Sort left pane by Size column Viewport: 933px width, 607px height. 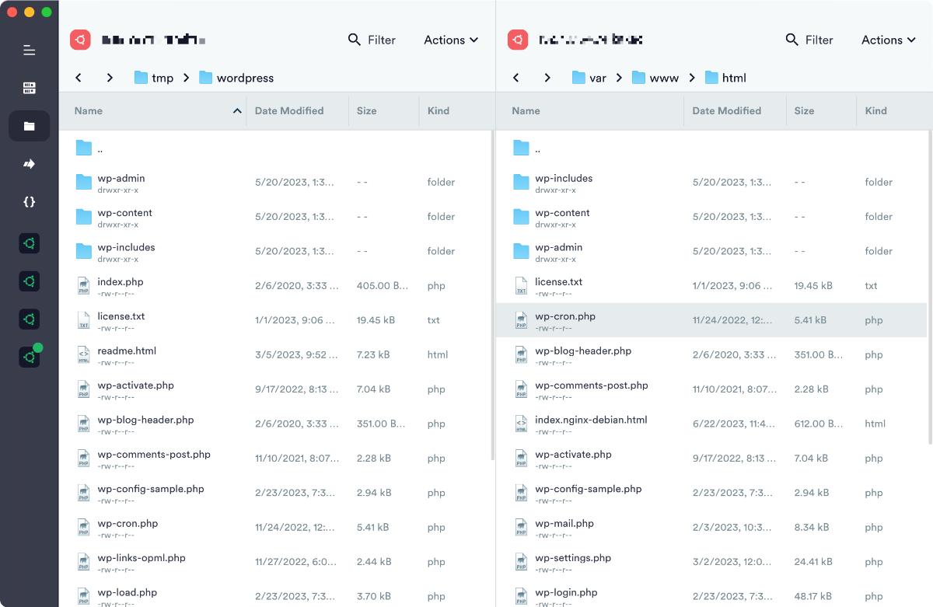click(x=383, y=111)
